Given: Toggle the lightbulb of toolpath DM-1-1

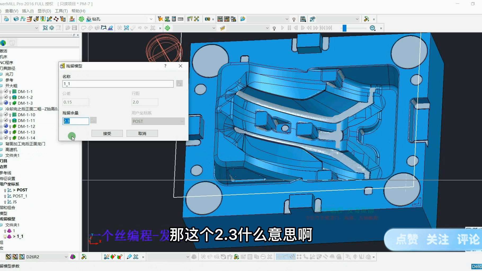Looking at the screenshot, I should click(x=10, y=92).
